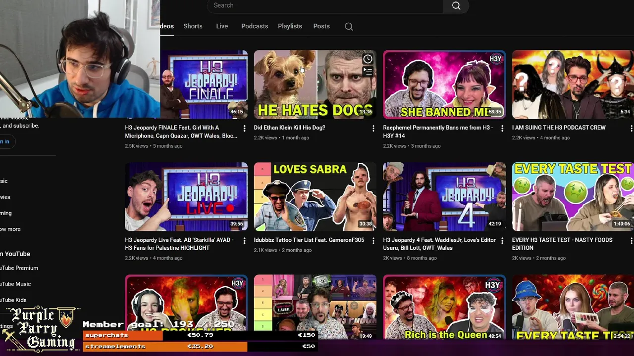
Task: Open options menu for Did Ethan Klein Kill His Dog
Action: click(373, 129)
